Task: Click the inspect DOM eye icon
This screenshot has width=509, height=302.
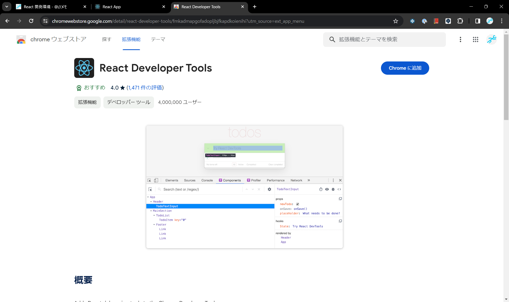Action: pyautogui.click(x=327, y=189)
